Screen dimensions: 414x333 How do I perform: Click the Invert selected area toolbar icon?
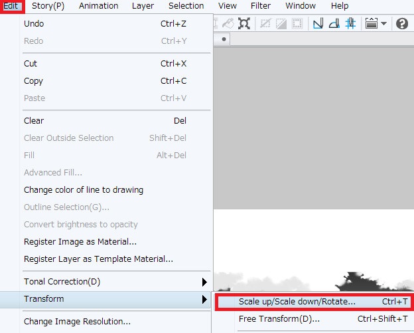click(281, 23)
